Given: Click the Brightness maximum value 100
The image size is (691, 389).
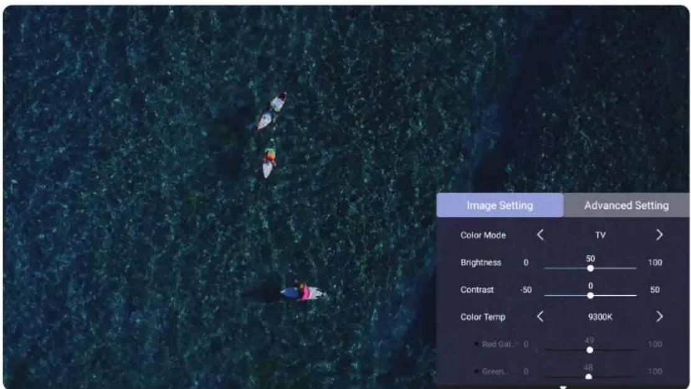Looking at the screenshot, I should click(x=655, y=263).
